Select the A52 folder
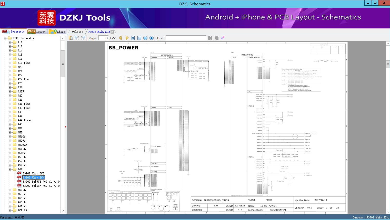The height and width of the screenshot is (220, 390). tap(20, 132)
